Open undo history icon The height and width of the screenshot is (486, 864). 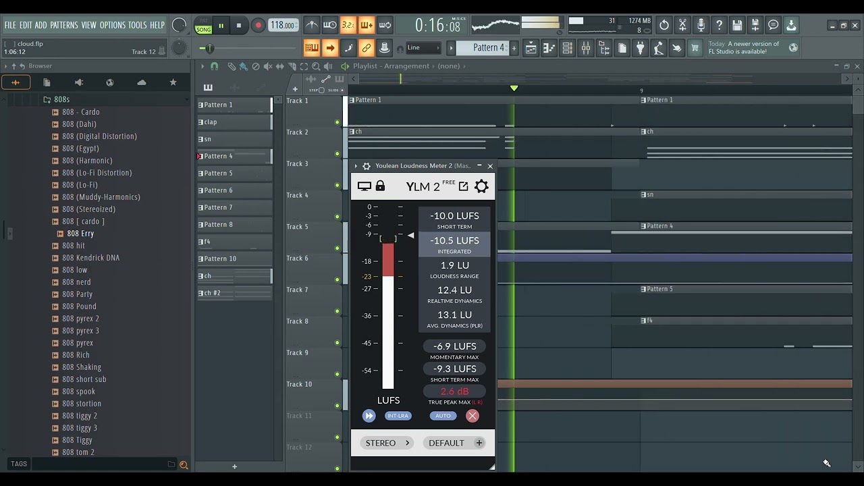coord(664,25)
